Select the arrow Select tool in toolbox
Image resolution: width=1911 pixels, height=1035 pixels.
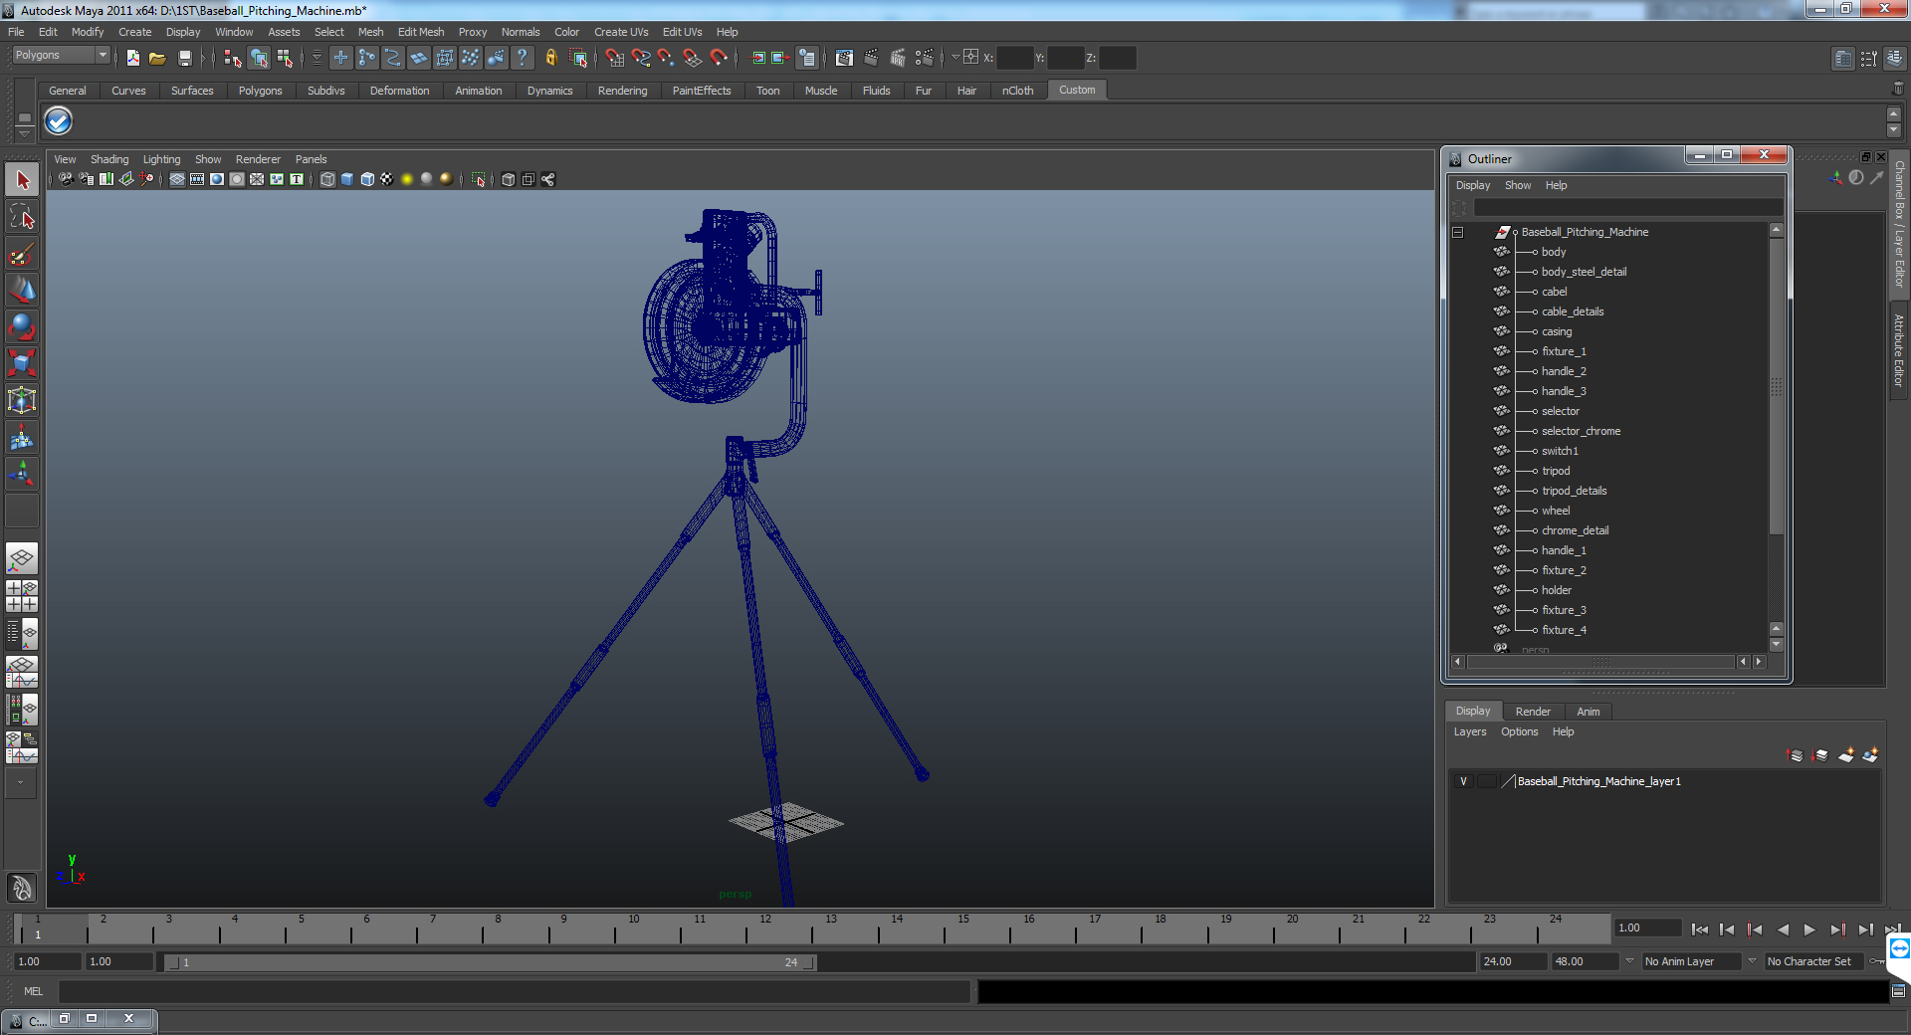pos(22,180)
